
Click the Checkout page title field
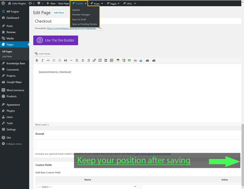(x=137, y=21)
